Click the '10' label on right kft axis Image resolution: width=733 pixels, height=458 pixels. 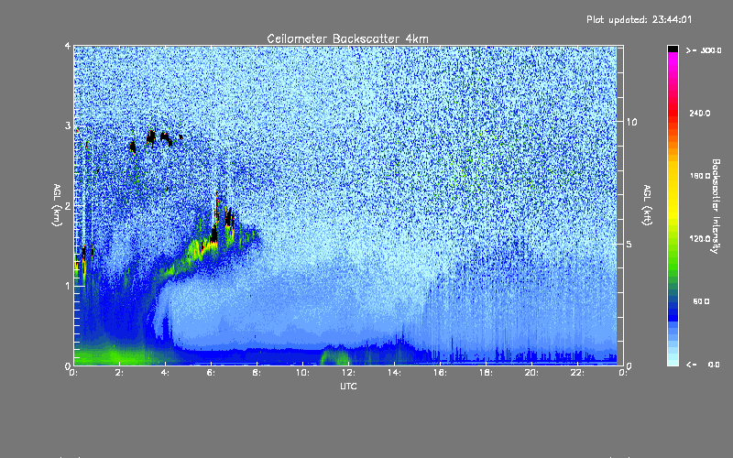point(631,122)
